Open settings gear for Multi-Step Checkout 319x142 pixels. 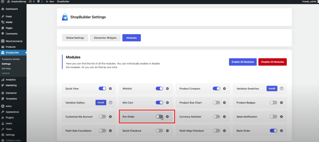click(x=224, y=131)
